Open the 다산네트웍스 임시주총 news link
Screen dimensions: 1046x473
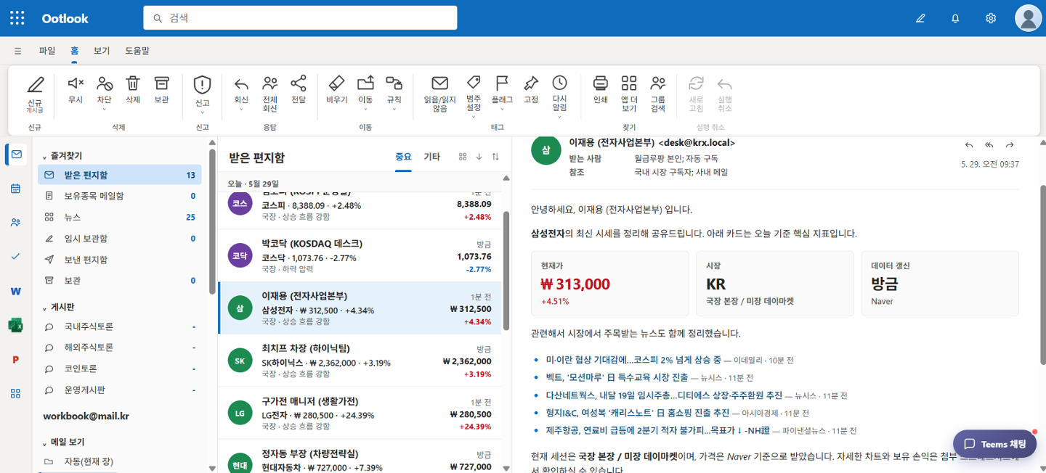click(663, 395)
